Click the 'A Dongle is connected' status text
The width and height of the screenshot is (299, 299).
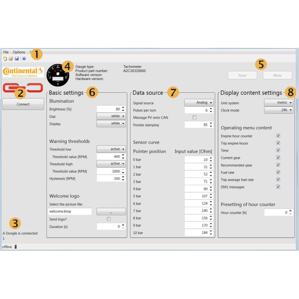20,233
